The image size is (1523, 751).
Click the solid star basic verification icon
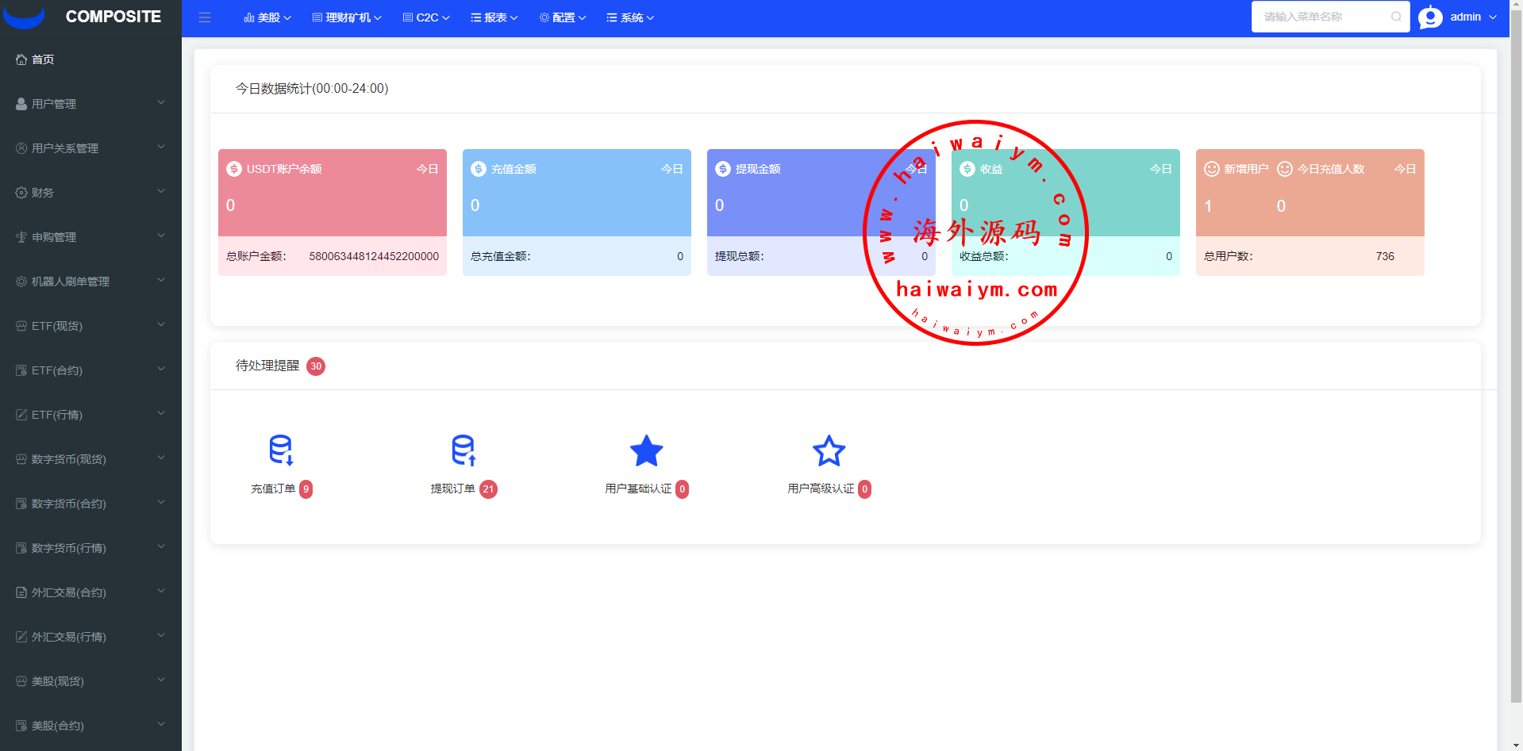(x=646, y=450)
